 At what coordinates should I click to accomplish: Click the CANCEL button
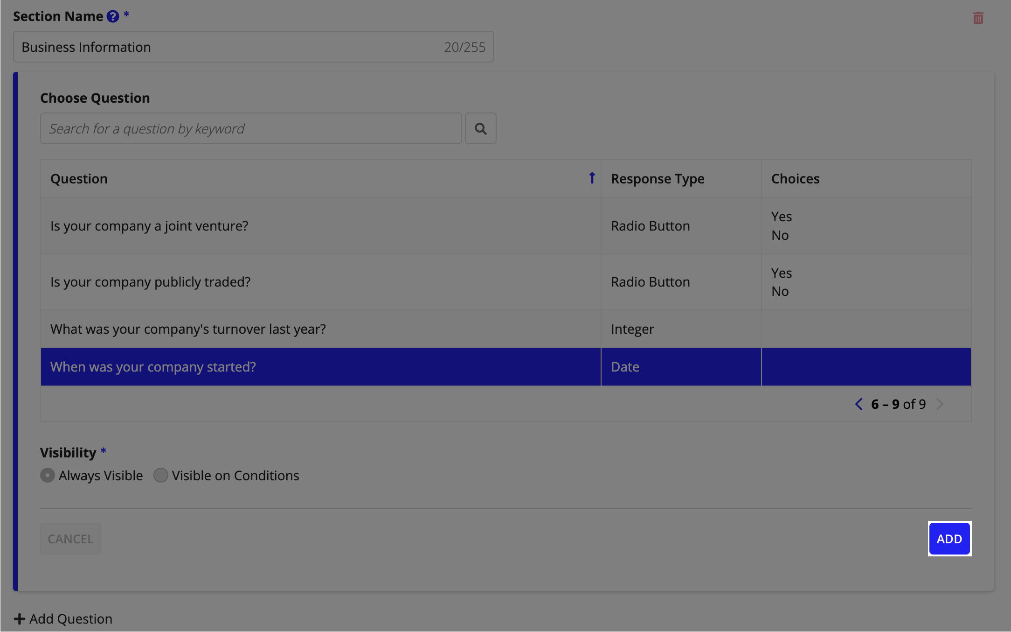click(70, 539)
